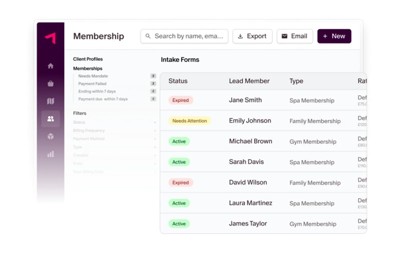Open the cube box icon in the sidebar

click(x=50, y=136)
